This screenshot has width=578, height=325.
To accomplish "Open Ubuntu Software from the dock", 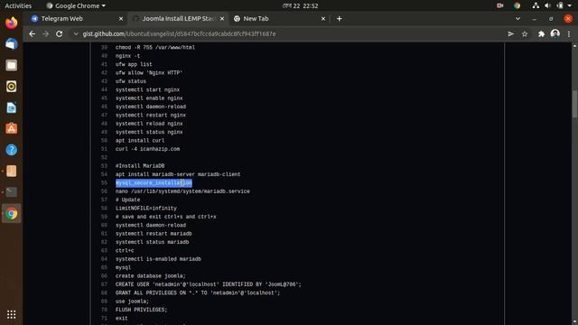I will pos(12,128).
